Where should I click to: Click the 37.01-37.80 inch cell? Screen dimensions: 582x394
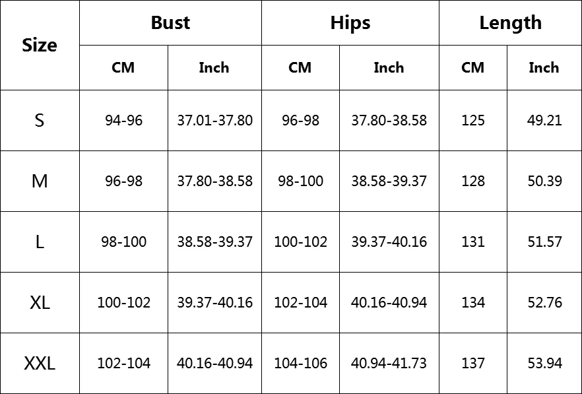(x=214, y=120)
